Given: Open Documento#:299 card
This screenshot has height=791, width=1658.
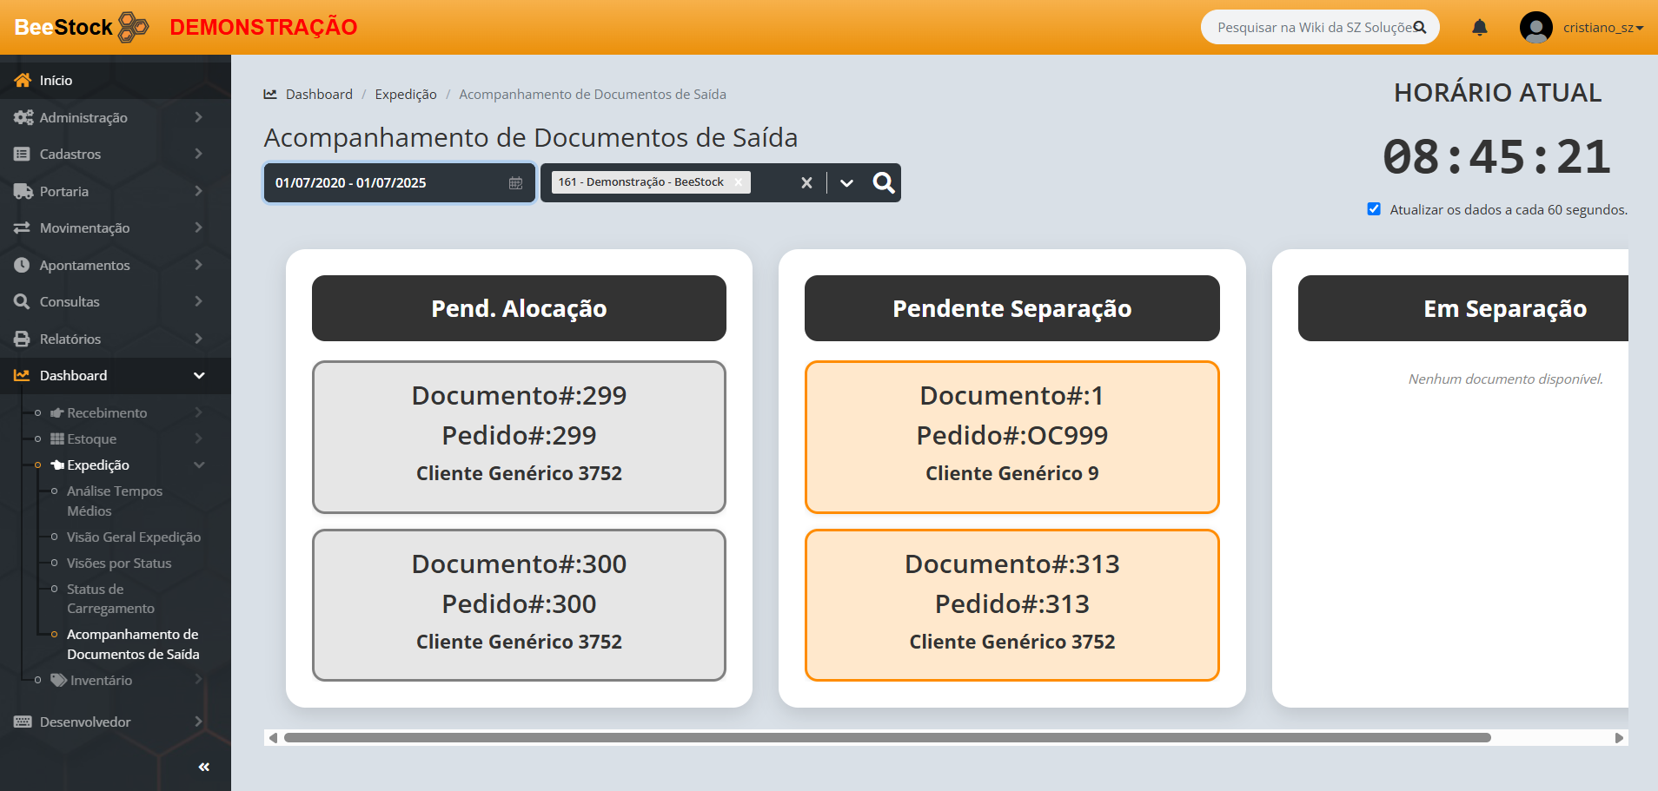Looking at the screenshot, I should (519, 437).
